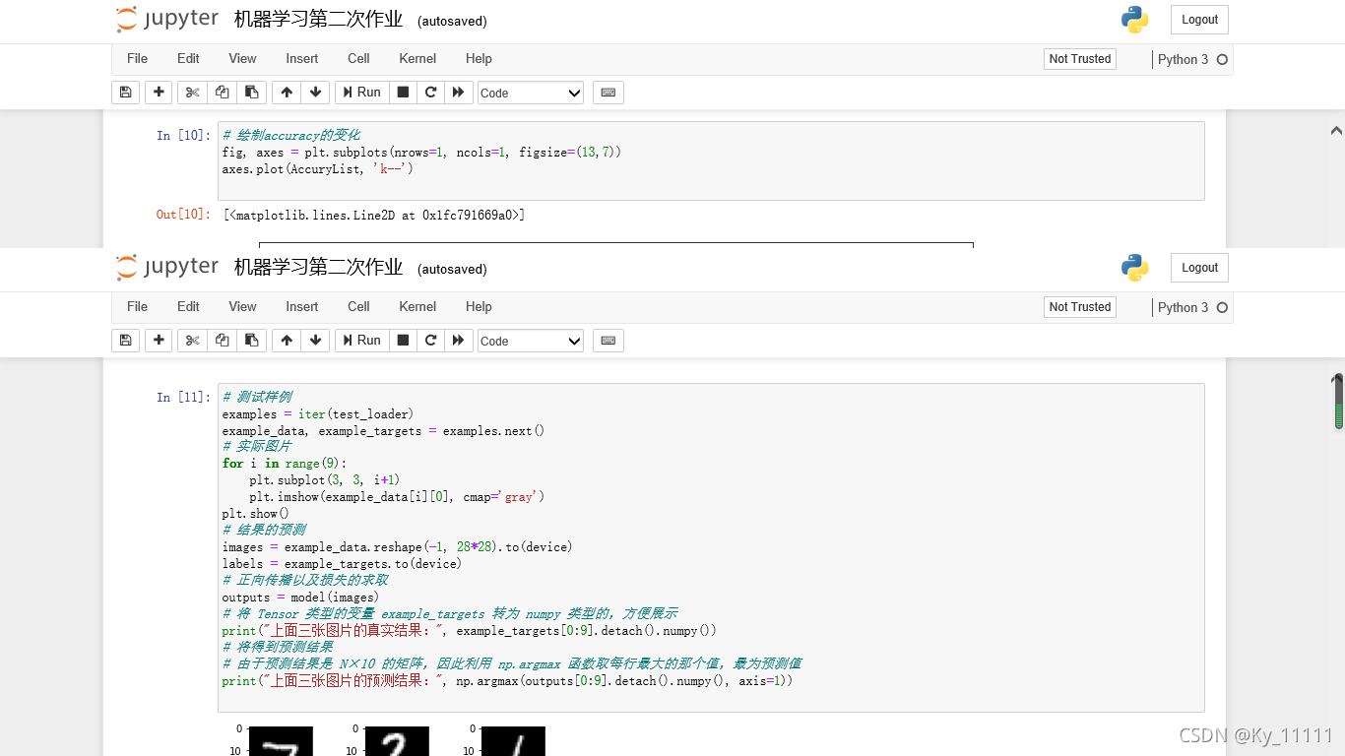
Task: Open cell type Code dropdown in lower toolbar
Action: [531, 341]
